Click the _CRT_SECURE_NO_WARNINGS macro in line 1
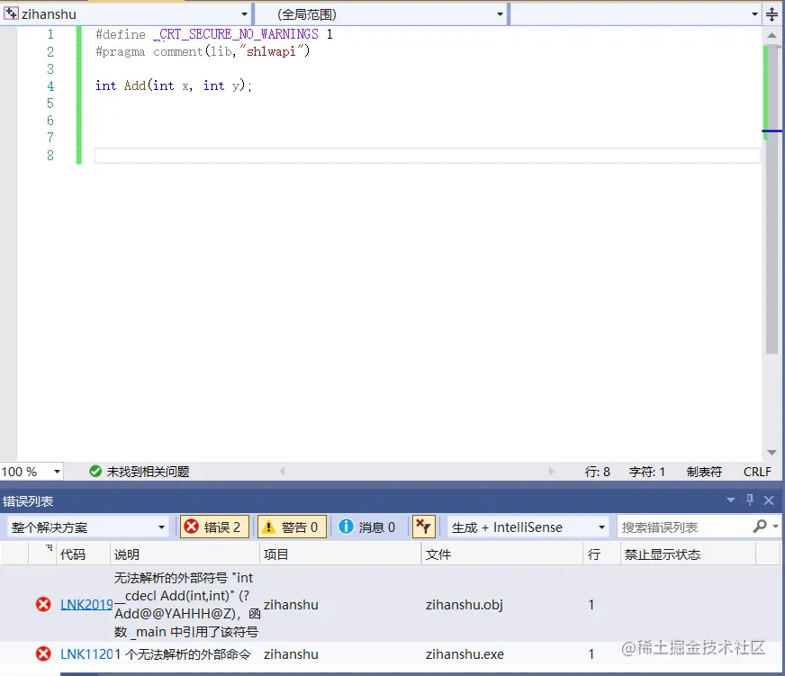785x676 pixels. coord(236,34)
